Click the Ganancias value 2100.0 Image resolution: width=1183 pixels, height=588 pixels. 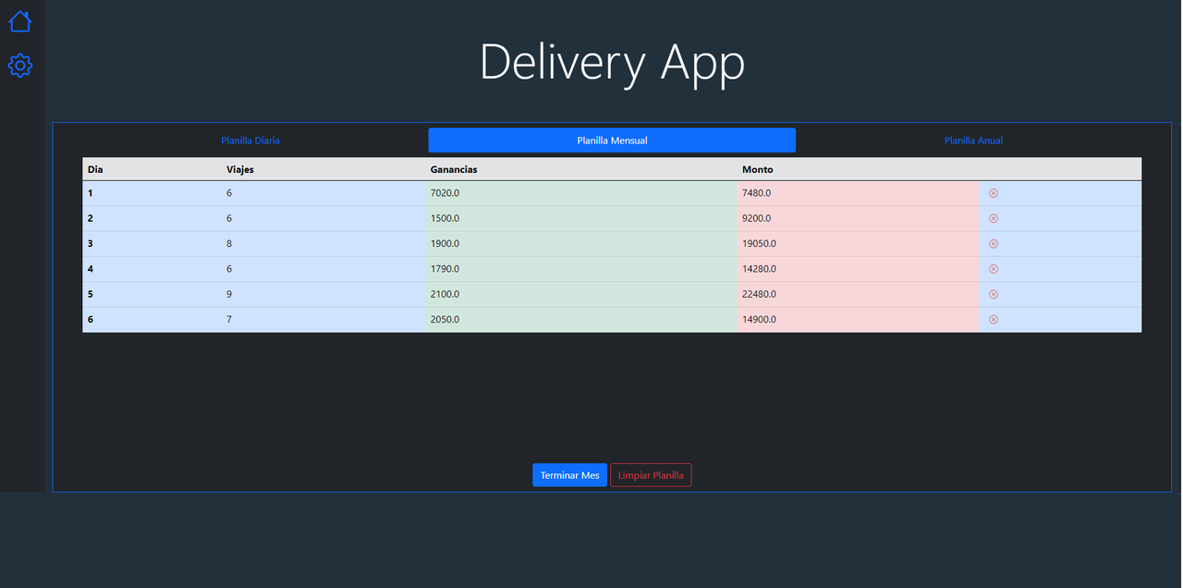(x=445, y=294)
